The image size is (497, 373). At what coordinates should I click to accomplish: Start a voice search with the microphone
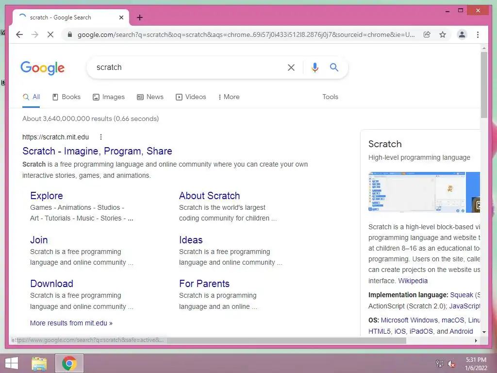[x=315, y=67]
